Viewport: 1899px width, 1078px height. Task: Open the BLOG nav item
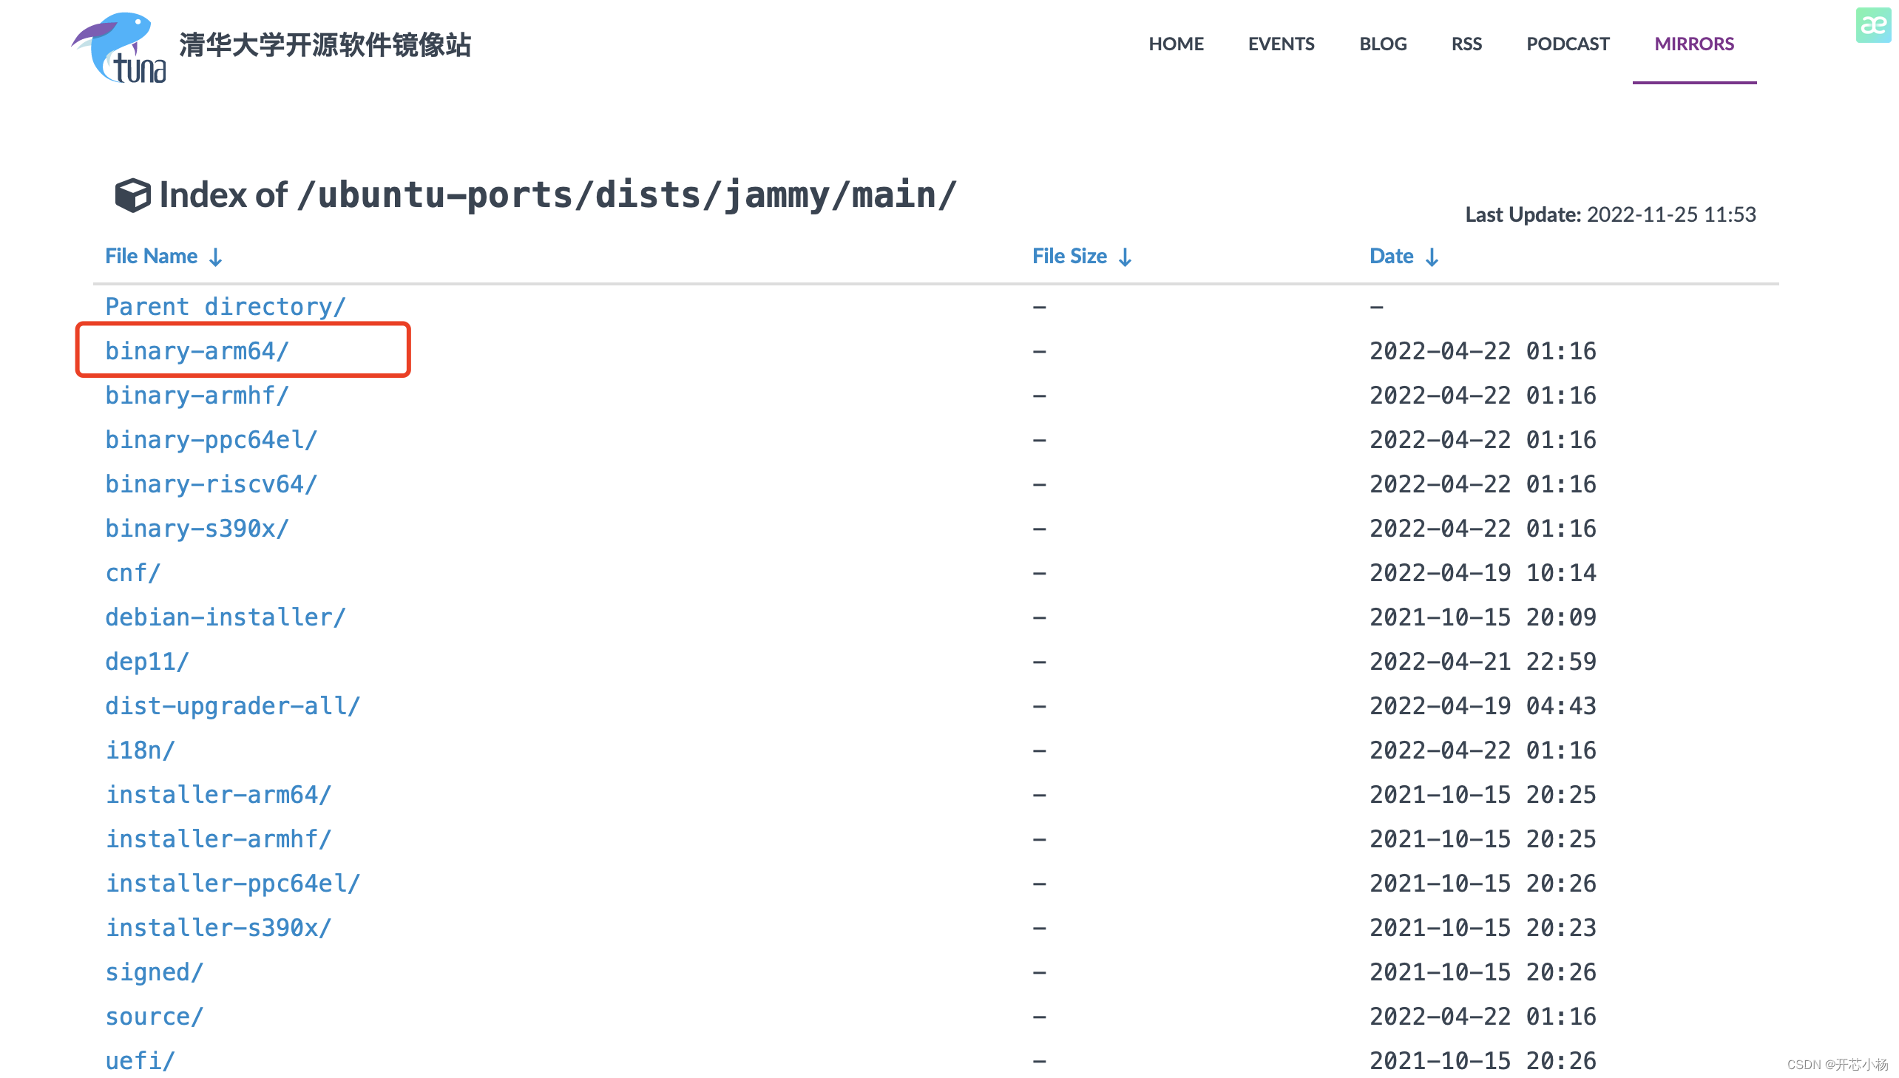(x=1382, y=44)
